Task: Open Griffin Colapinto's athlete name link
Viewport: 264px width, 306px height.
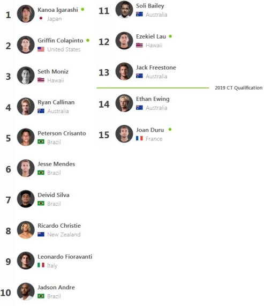Action: [61, 41]
